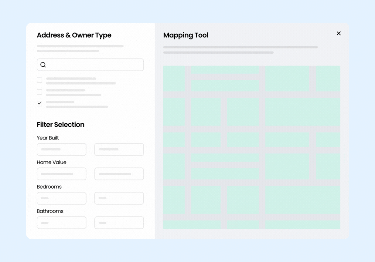The height and width of the screenshot is (262, 375).
Task: Click the Address & Owner Type heading
Action: [x=74, y=35]
